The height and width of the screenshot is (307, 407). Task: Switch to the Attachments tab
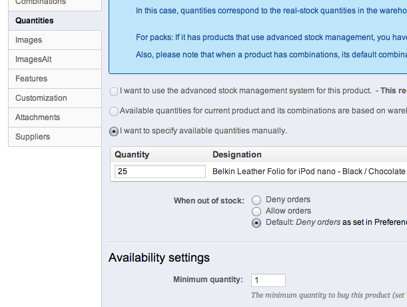(x=37, y=117)
